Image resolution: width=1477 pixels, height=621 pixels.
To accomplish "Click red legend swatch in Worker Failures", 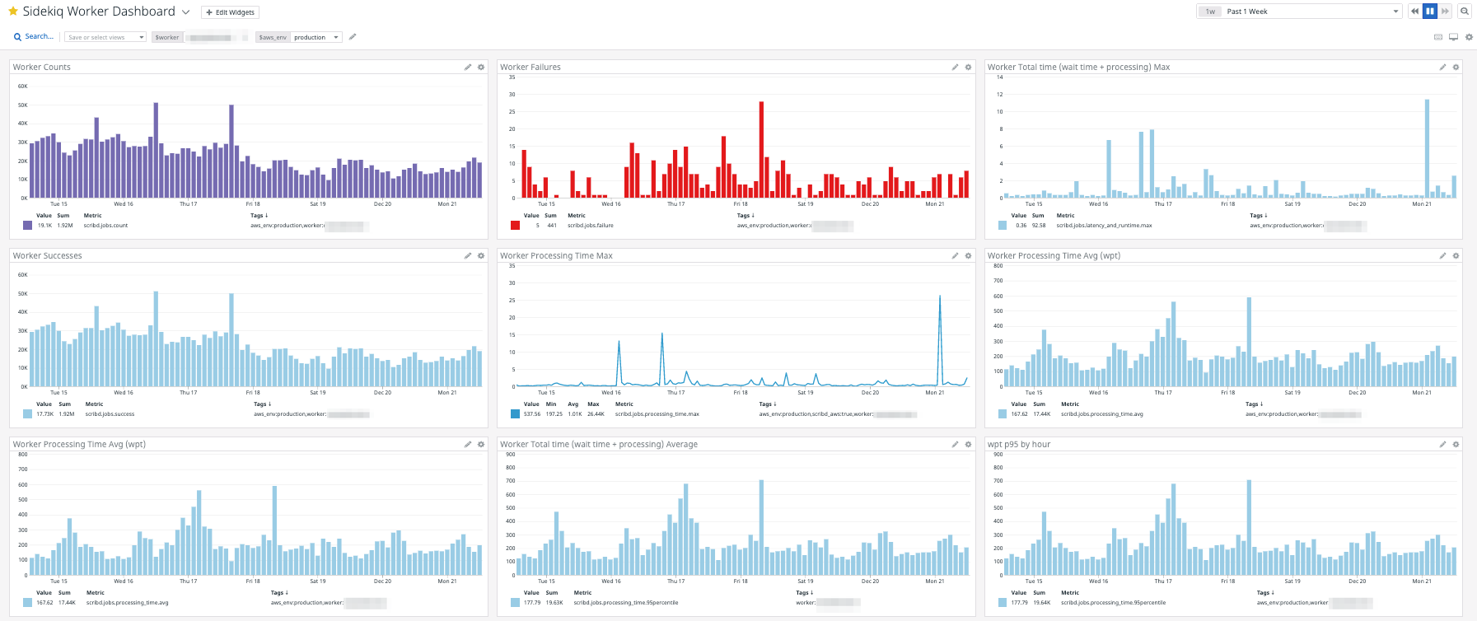I will 516,226.
